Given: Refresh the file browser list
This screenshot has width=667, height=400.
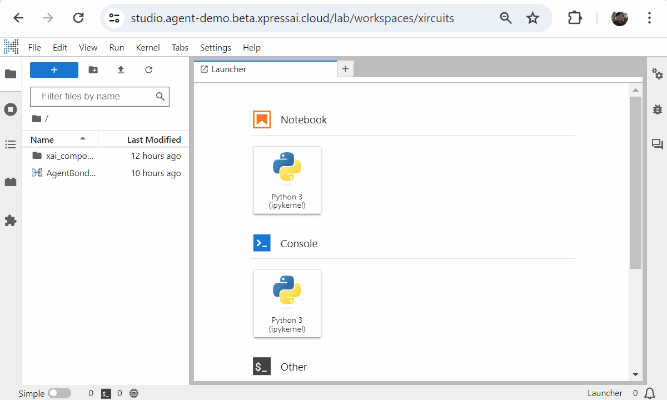Looking at the screenshot, I should 148,70.
